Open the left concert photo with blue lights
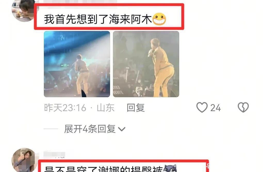263x172 pixels. point(77,64)
